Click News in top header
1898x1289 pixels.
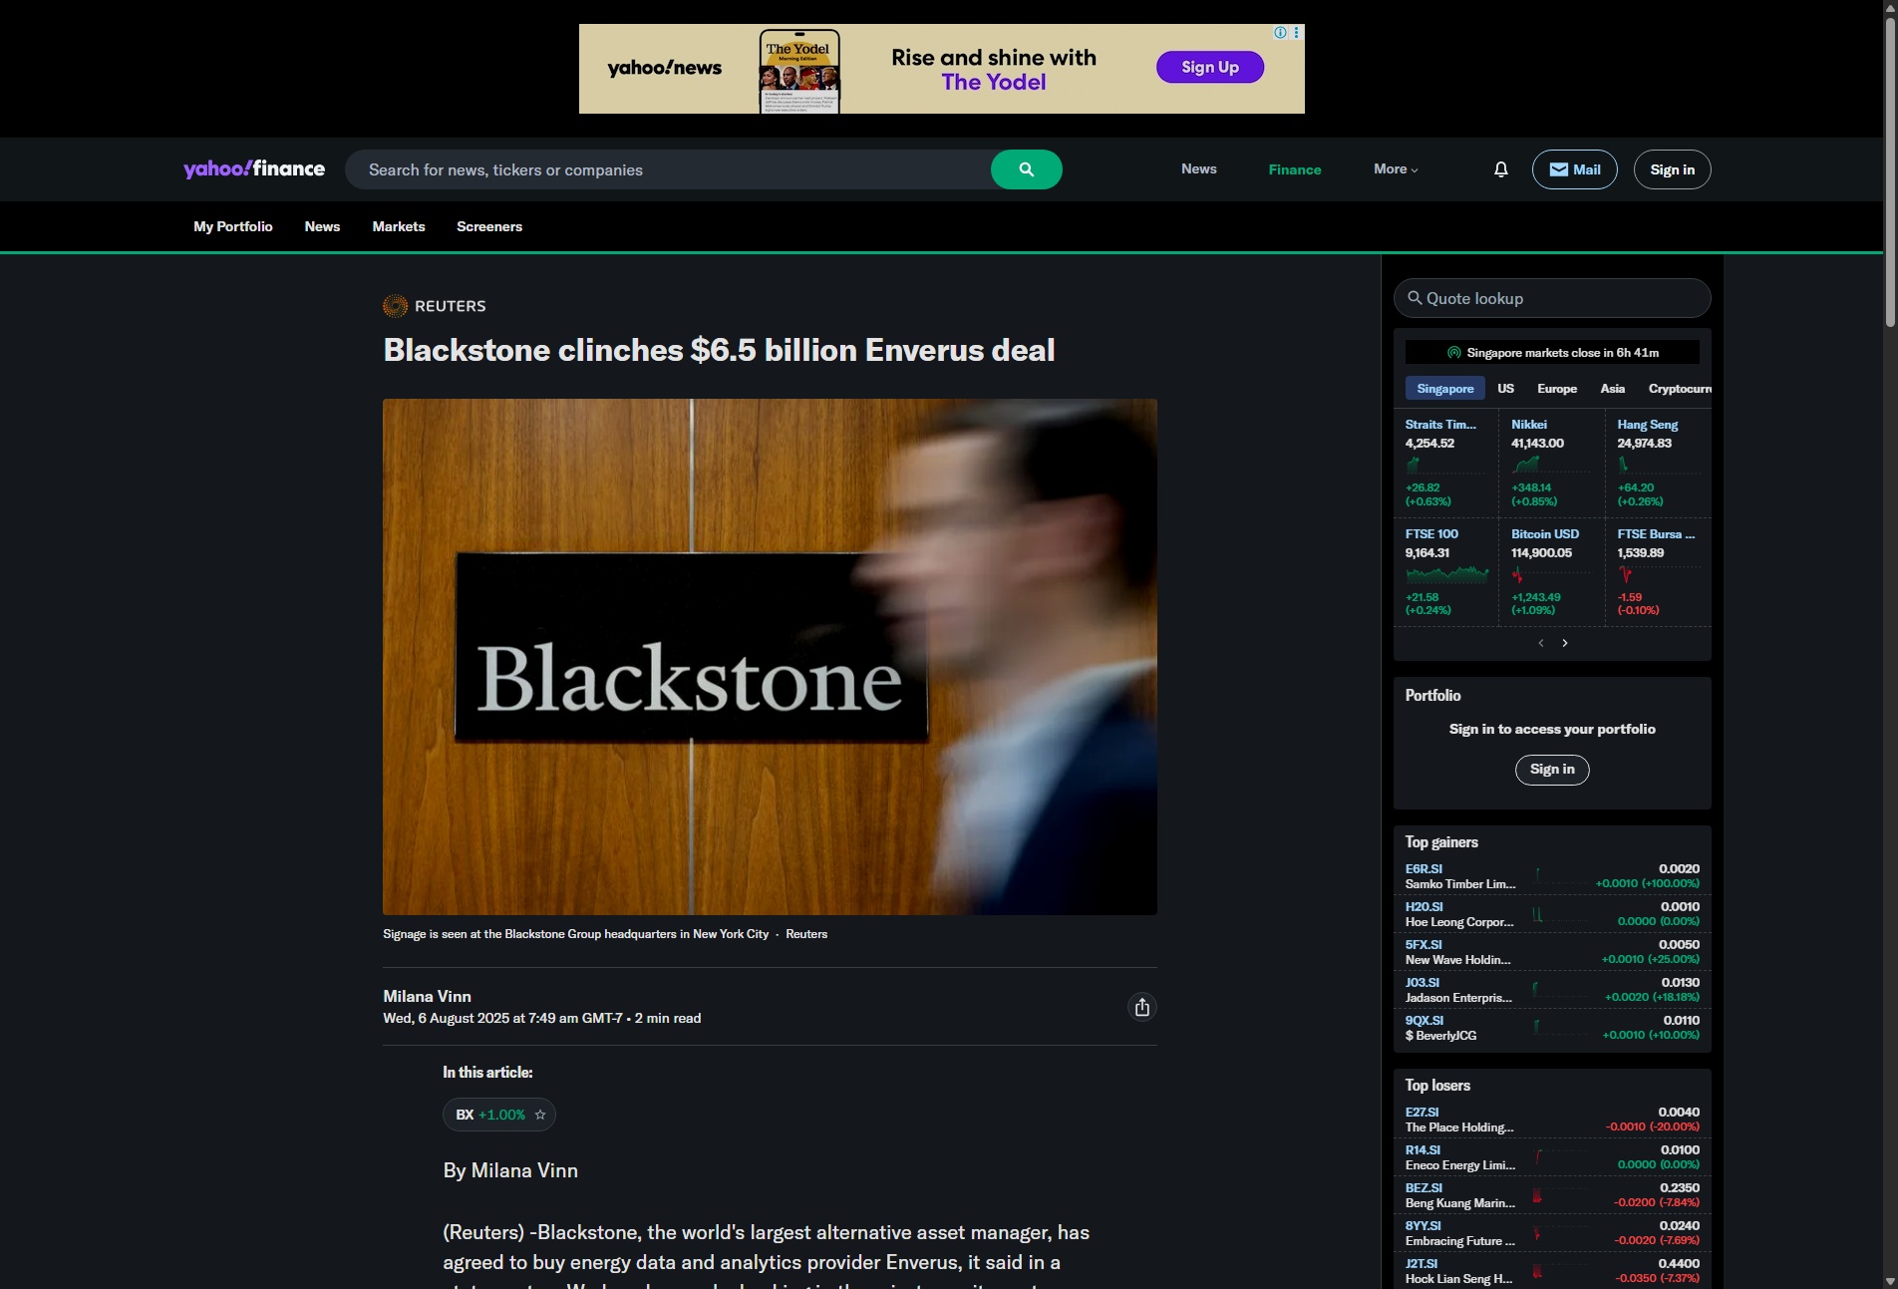coord(1198,169)
